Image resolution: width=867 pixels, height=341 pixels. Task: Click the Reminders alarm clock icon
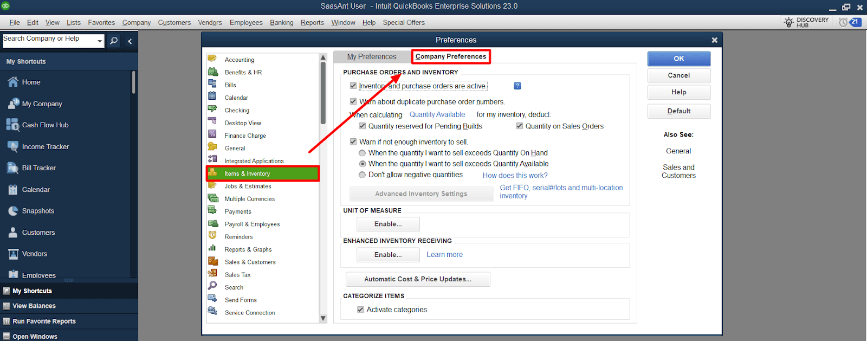pyautogui.click(x=212, y=235)
